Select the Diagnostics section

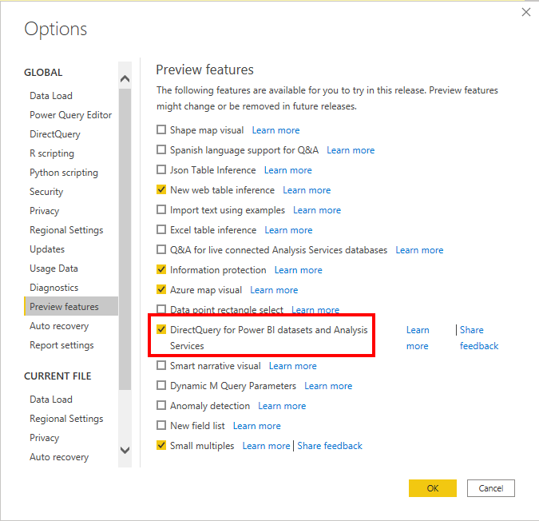pos(54,288)
